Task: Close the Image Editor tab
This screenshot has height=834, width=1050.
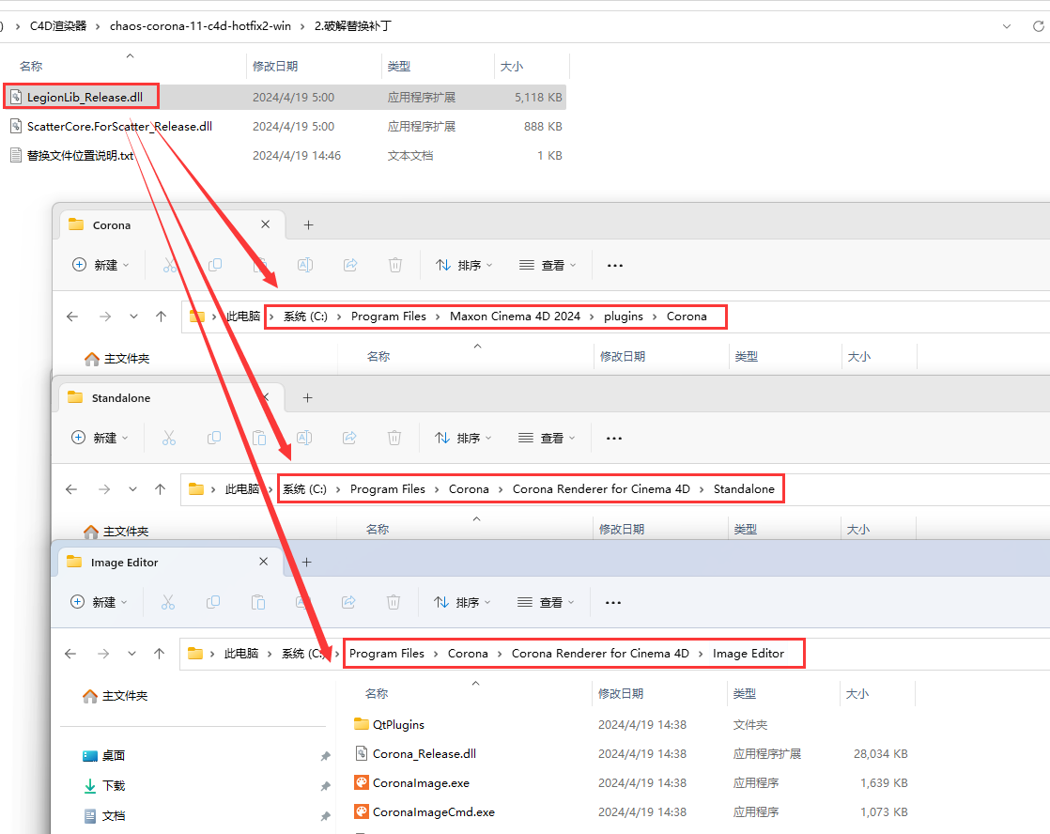Action: coord(264,563)
